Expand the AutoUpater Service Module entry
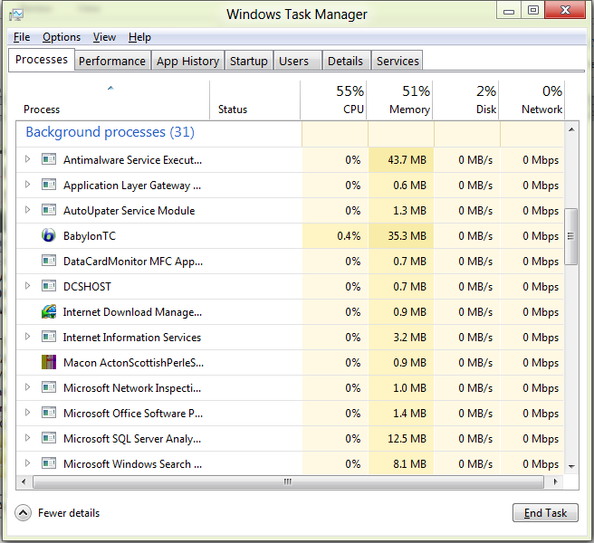The height and width of the screenshot is (543, 594). click(27, 210)
